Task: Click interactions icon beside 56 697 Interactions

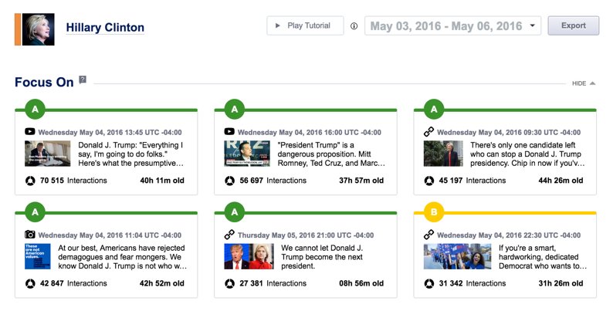Action: (229, 181)
